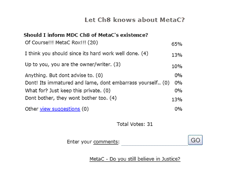Click the 'Should I inform MDC Ch8' question

(x=86, y=35)
